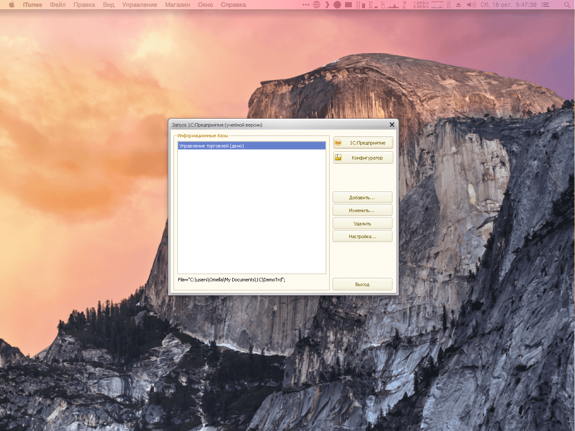Click the chevron-shaped menu bar icon
Viewport: 575px width, 431px height.
click(x=327, y=5)
